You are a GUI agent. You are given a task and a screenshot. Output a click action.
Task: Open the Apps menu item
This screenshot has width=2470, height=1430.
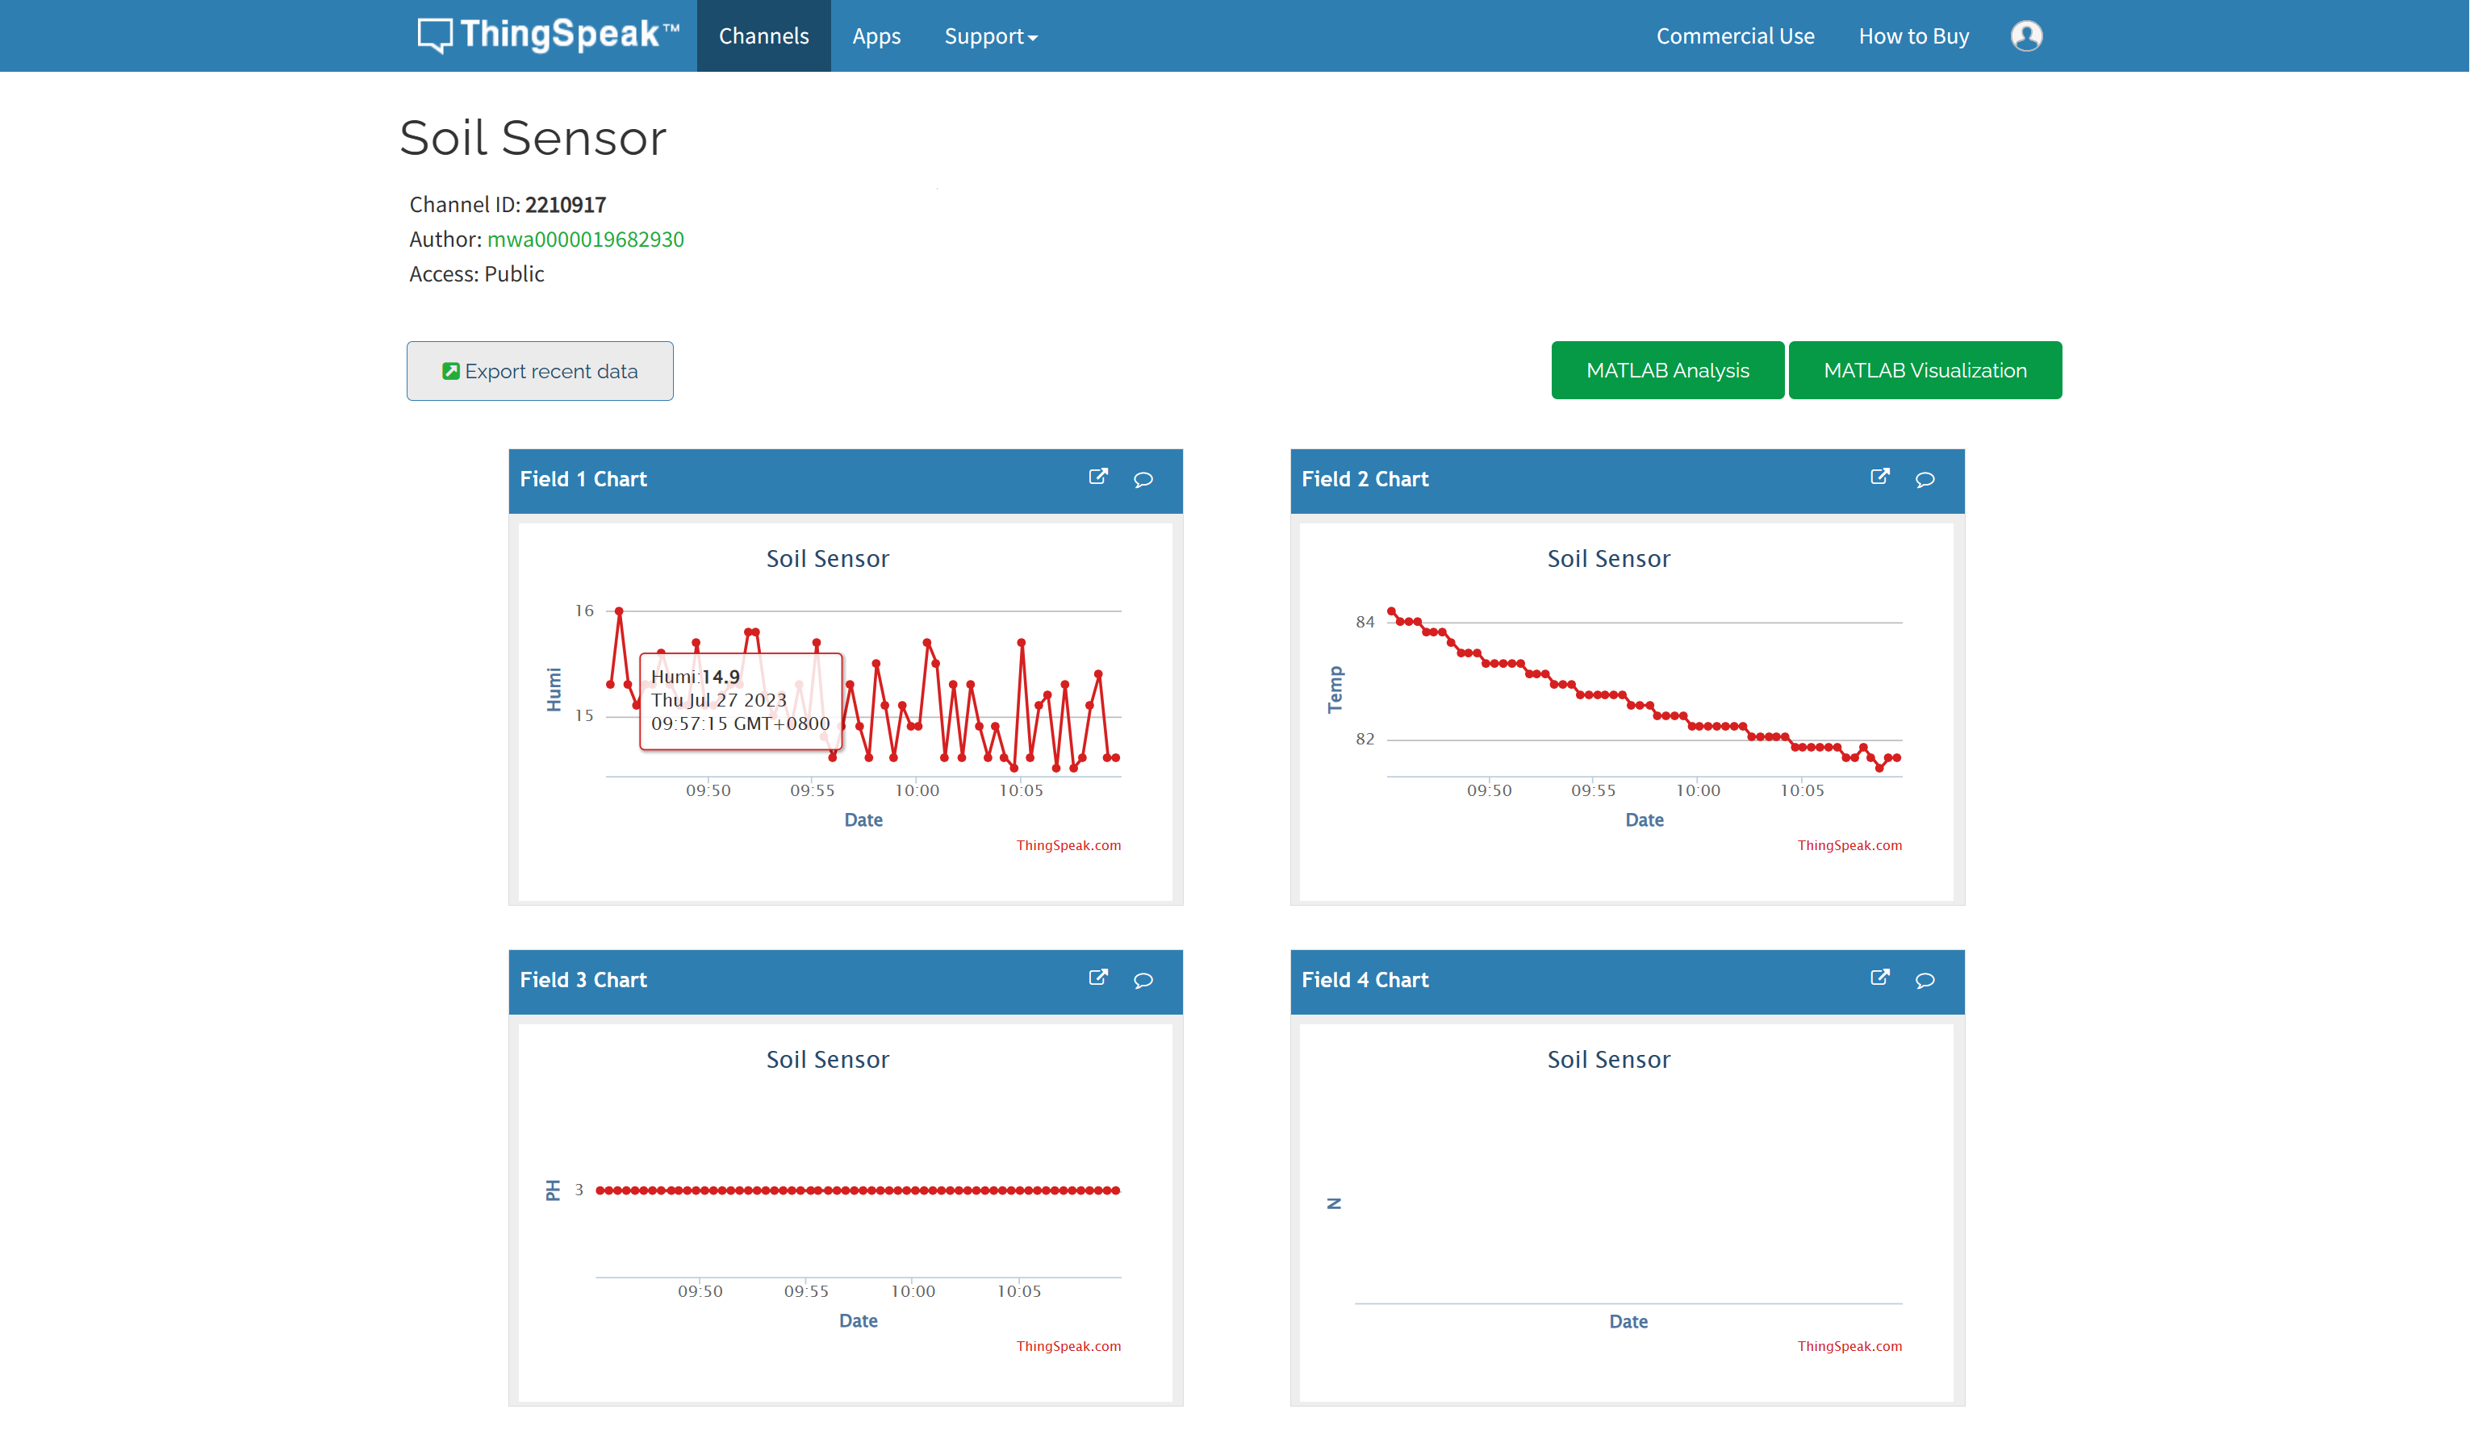876,36
